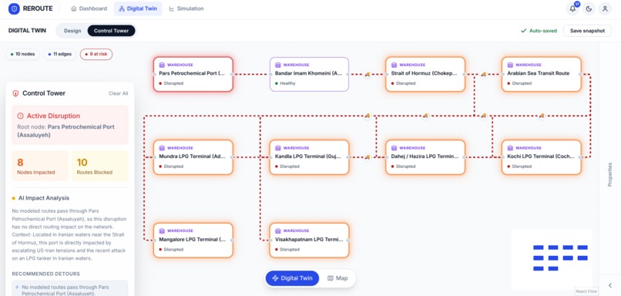Click Disrupted status on Pars Petrochemical Port
This screenshot has height=296, width=621.
[x=171, y=83]
